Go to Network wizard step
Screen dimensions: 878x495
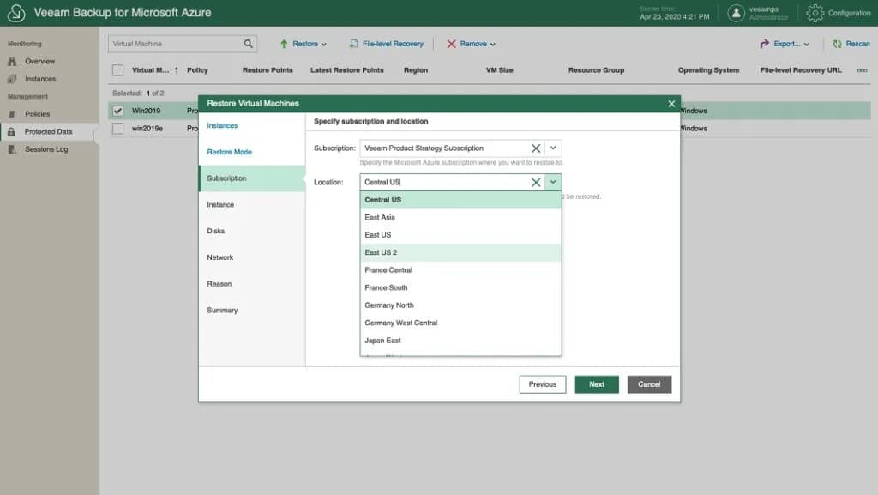[220, 257]
